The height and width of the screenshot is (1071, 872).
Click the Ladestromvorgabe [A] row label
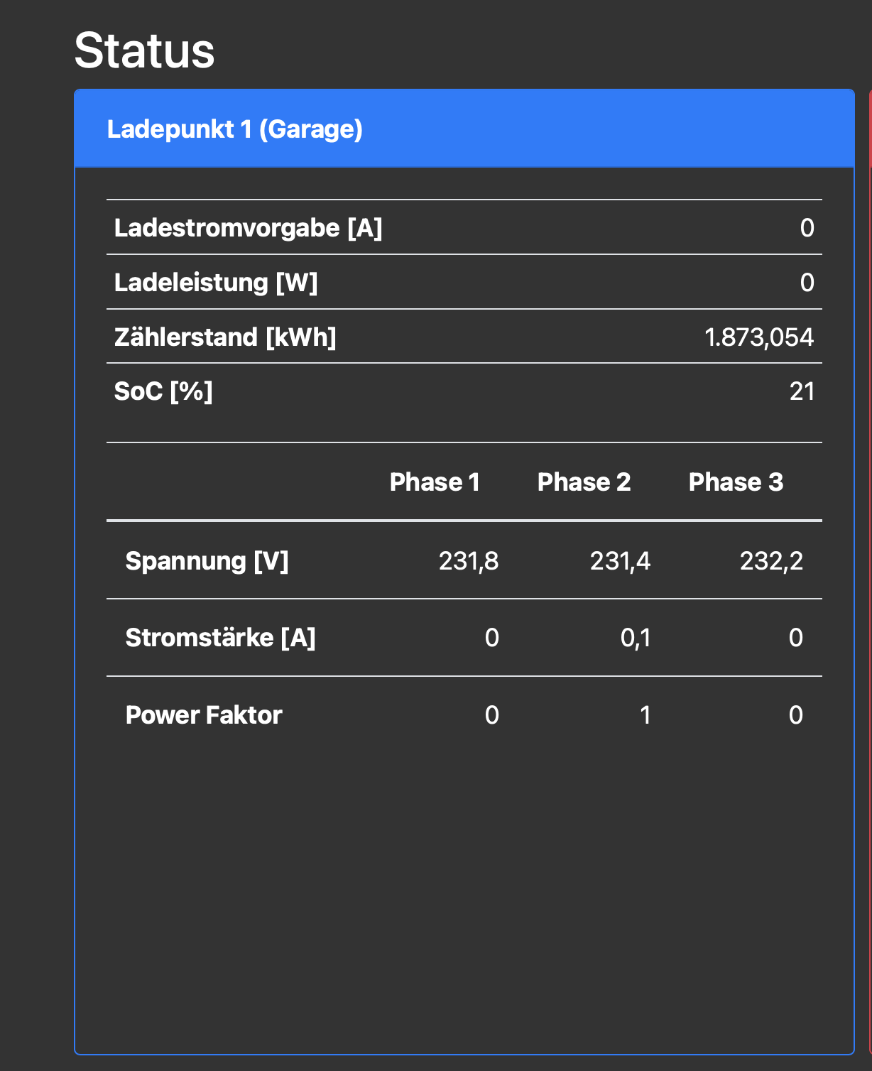(x=248, y=228)
